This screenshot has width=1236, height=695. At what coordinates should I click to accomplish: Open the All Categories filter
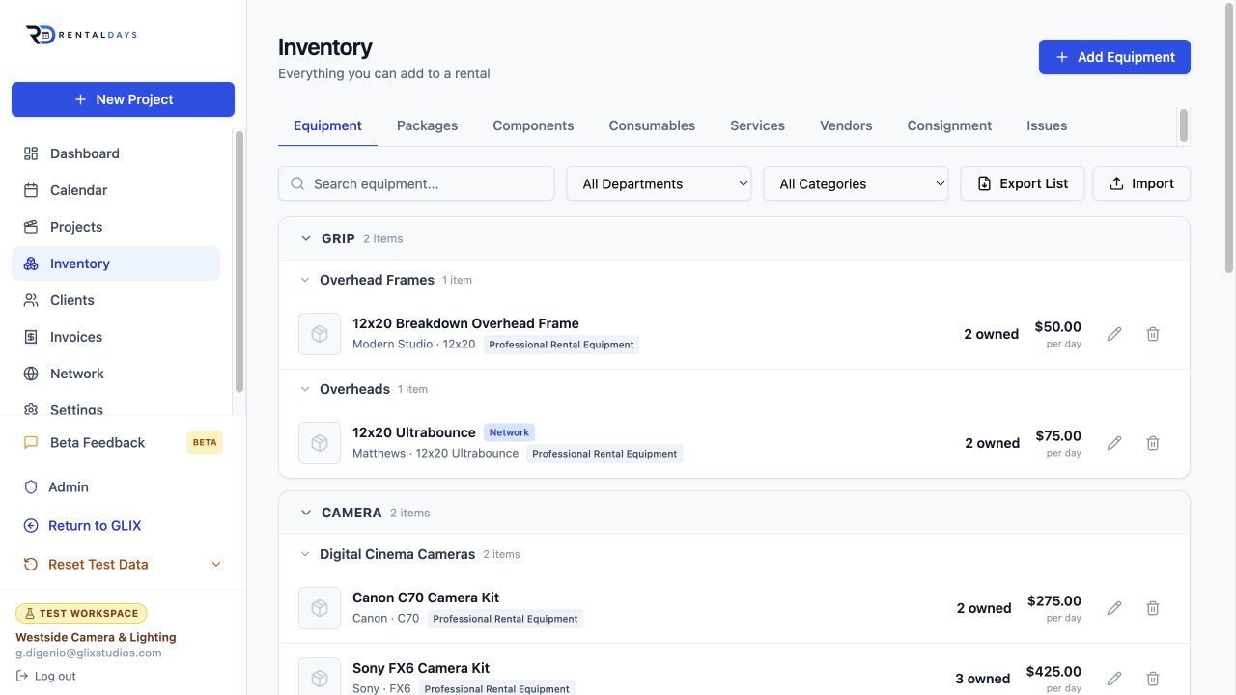[x=856, y=183]
